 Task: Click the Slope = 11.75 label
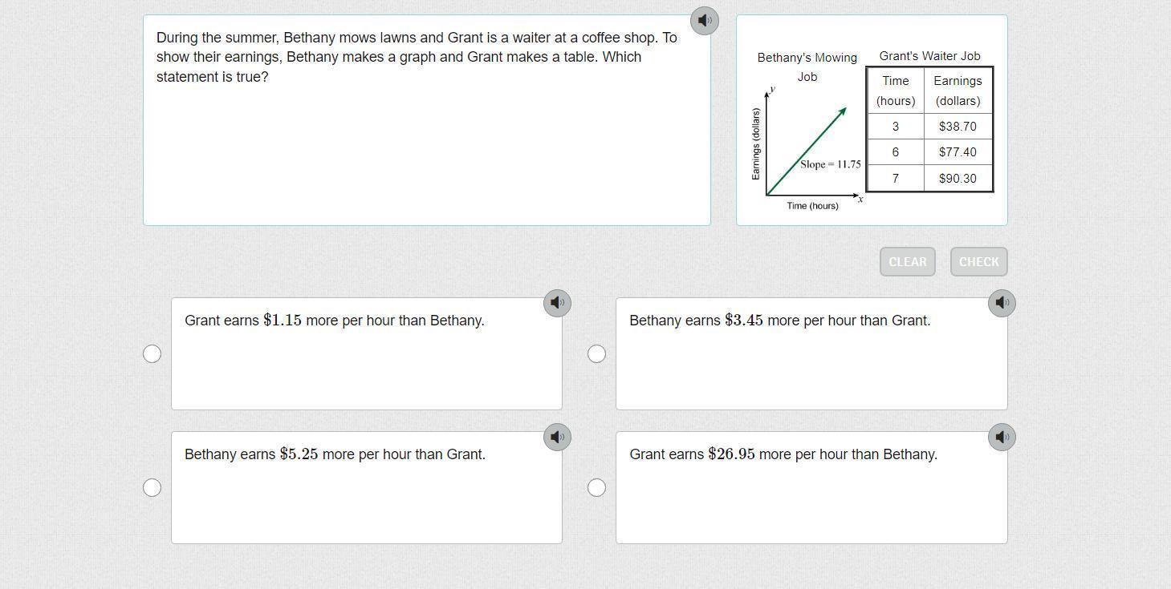(x=830, y=164)
